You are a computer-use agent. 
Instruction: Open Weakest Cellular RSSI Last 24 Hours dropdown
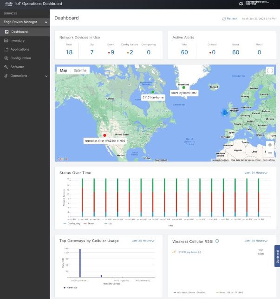click(256, 241)
